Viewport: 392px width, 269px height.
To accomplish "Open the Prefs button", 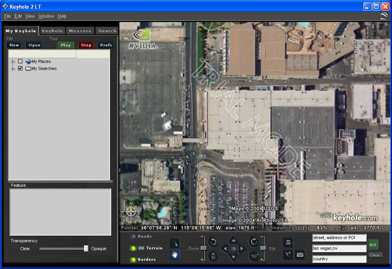I will point(106,45).
